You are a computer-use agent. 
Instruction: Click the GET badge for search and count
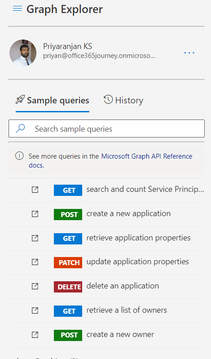68,190
